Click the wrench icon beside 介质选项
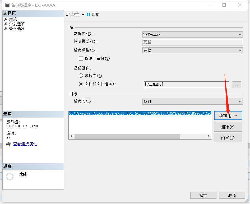The height and width of the screenshot is (204, 250). 6,24
